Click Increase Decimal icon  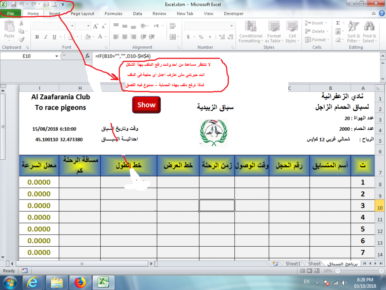(222, 37)
